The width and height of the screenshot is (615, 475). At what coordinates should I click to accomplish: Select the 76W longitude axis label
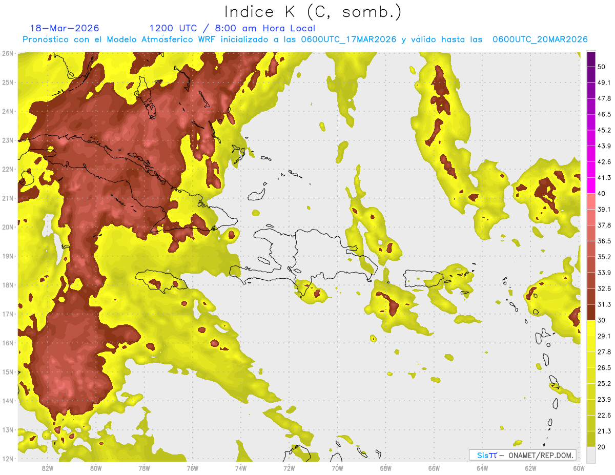193,468
